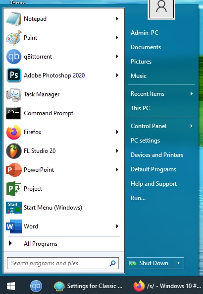Open qBittorrent from the programs list

(x=63, y=57)
